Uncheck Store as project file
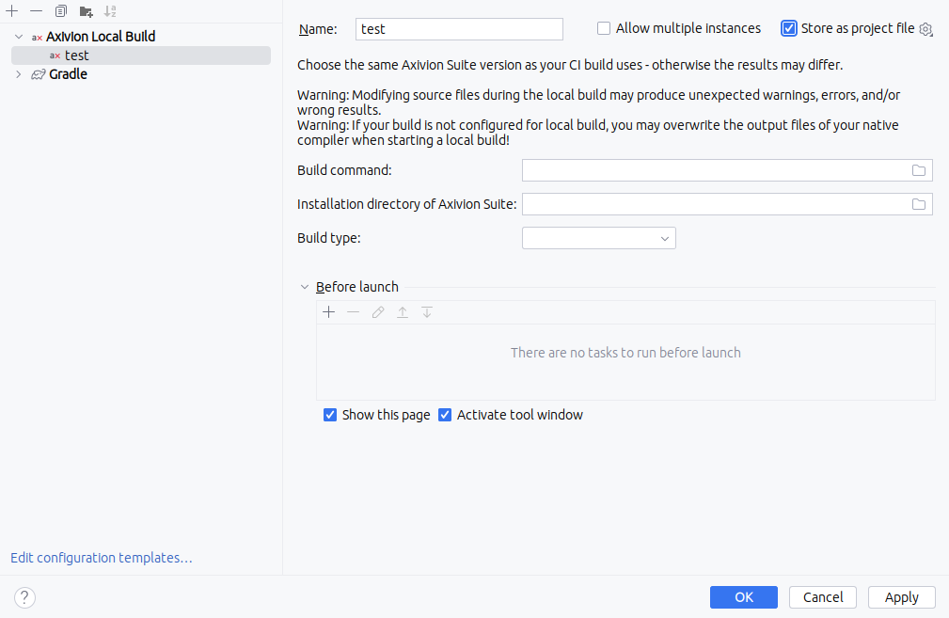This screenshot has height=618, width=949. 788,28
